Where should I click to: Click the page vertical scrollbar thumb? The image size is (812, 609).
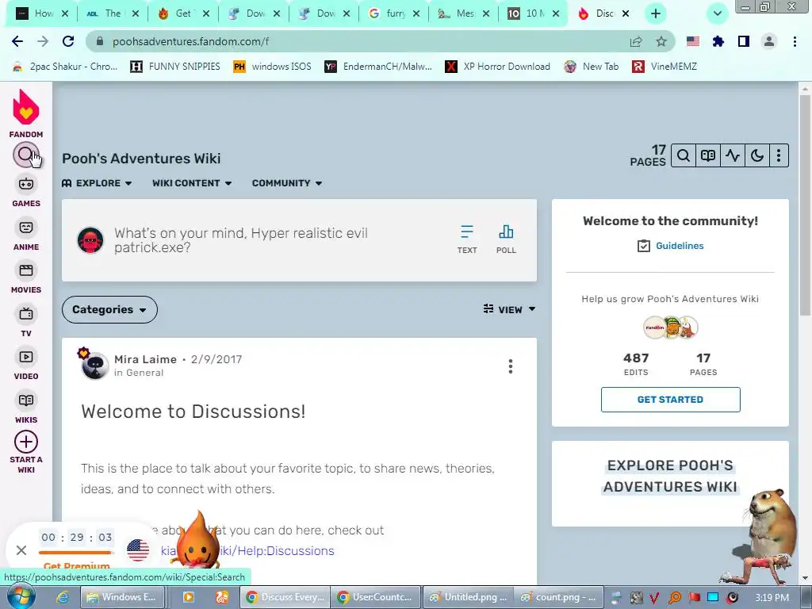point(806,205)
